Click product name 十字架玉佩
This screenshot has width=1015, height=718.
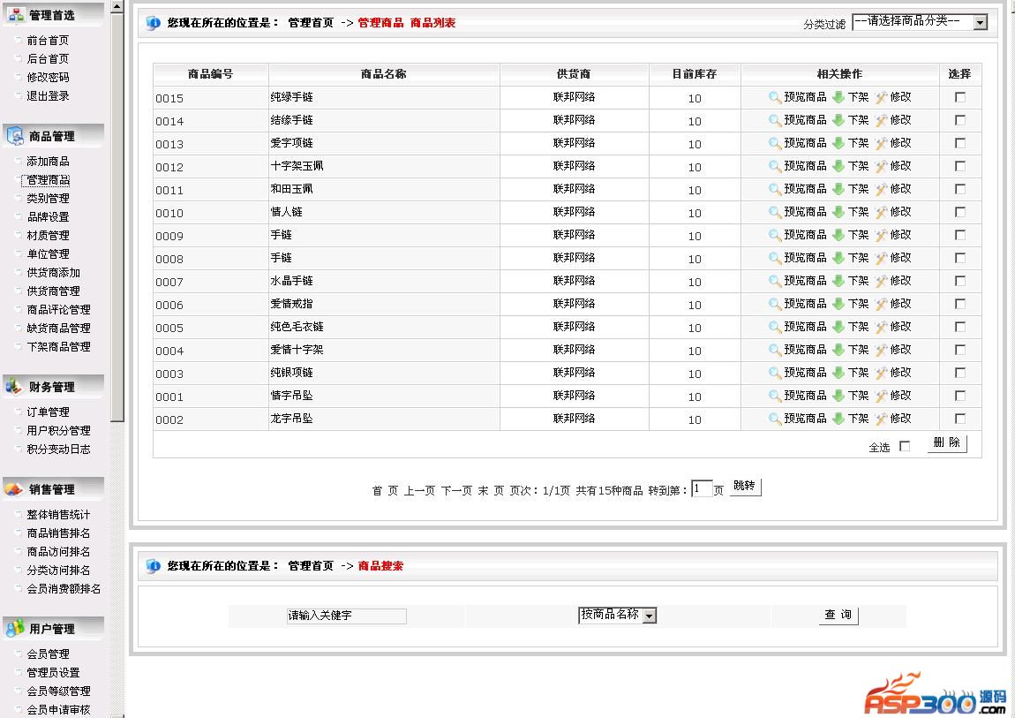coord(297,166)
